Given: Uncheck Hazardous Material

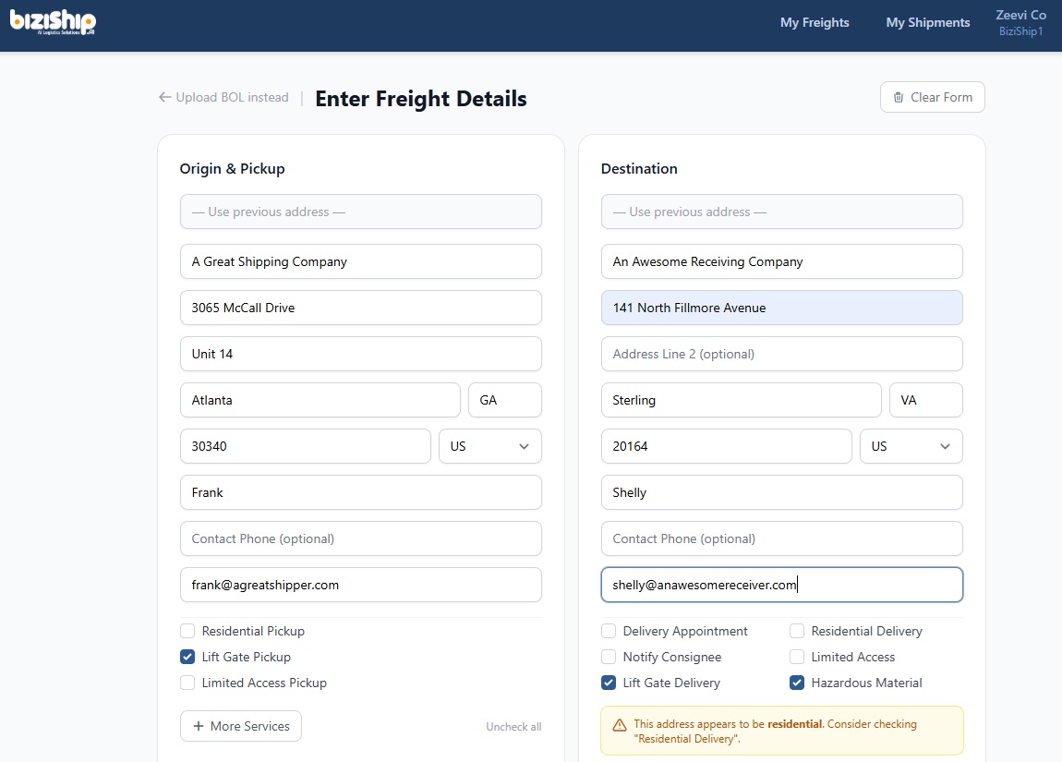Looking at the screenshot, I should click(x=797, y=683).
